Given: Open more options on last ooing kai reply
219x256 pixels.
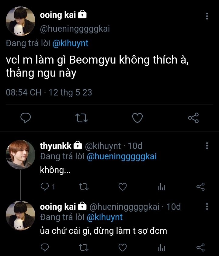Looking at the screenshot, I should pyautogui.click(x=207, y=207).
